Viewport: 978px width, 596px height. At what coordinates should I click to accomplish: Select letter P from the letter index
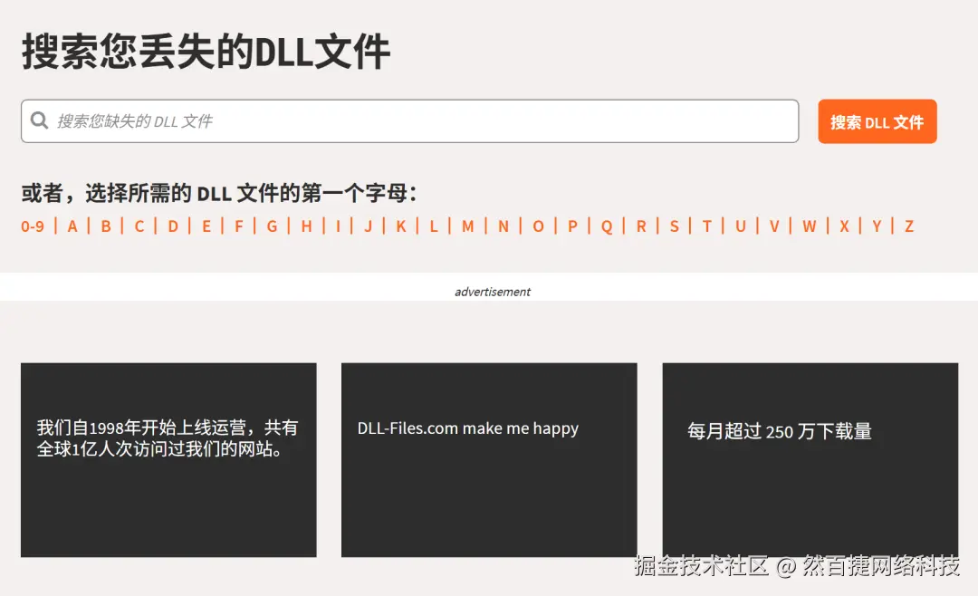(x=571, y=226)
